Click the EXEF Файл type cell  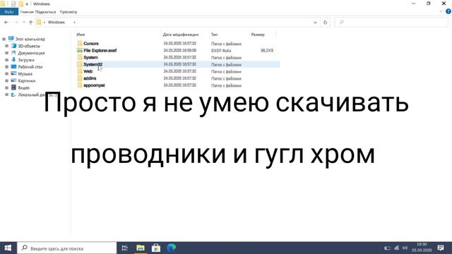(x=221, y=51)
